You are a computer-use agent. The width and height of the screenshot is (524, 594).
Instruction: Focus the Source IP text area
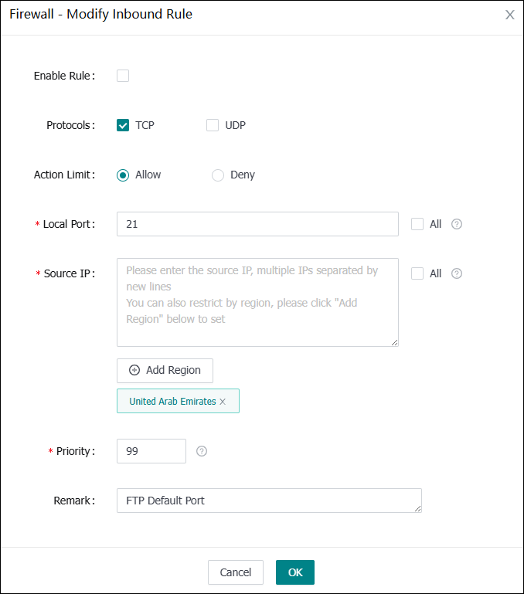pyautogui.click(x=257, y=302)
